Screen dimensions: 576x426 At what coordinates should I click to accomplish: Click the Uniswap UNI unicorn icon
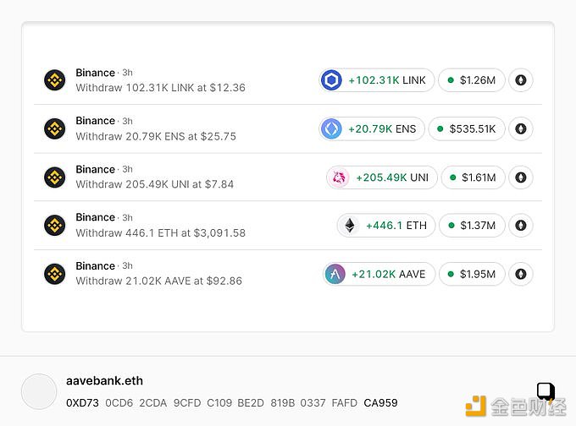(x=339, y=177)
